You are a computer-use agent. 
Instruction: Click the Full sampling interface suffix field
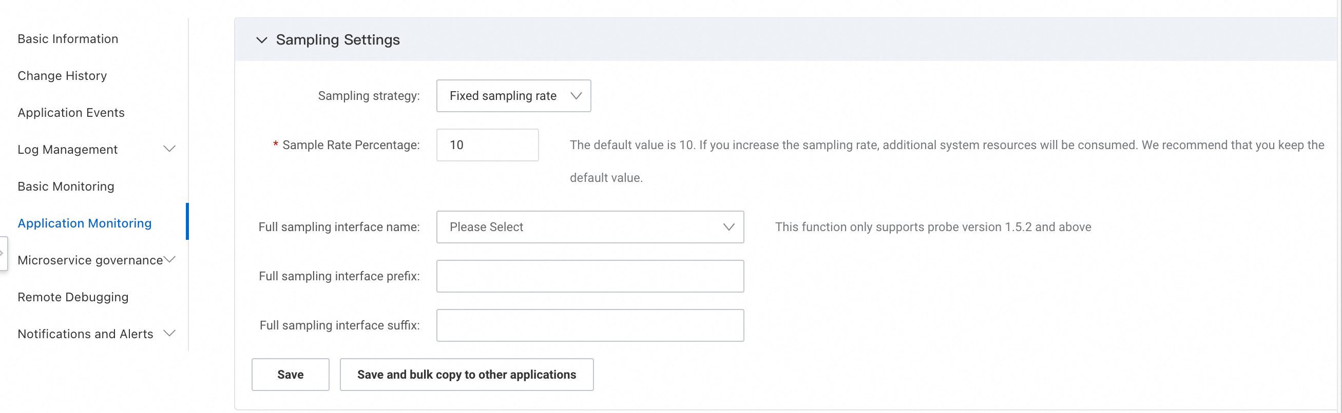tap(590, 325)
